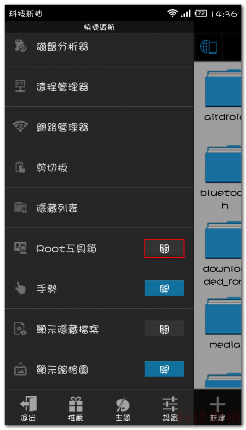The image size is (246, 430).
Task: Click the 遠程管理器 FTP icon
Action: (20, 86)
